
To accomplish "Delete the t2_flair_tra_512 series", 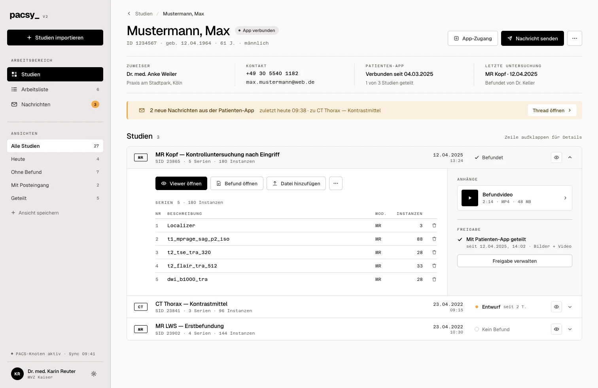I will tap(434, 266).
